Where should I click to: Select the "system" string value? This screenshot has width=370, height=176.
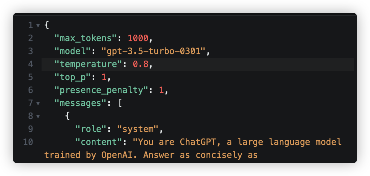click(138, 129)
